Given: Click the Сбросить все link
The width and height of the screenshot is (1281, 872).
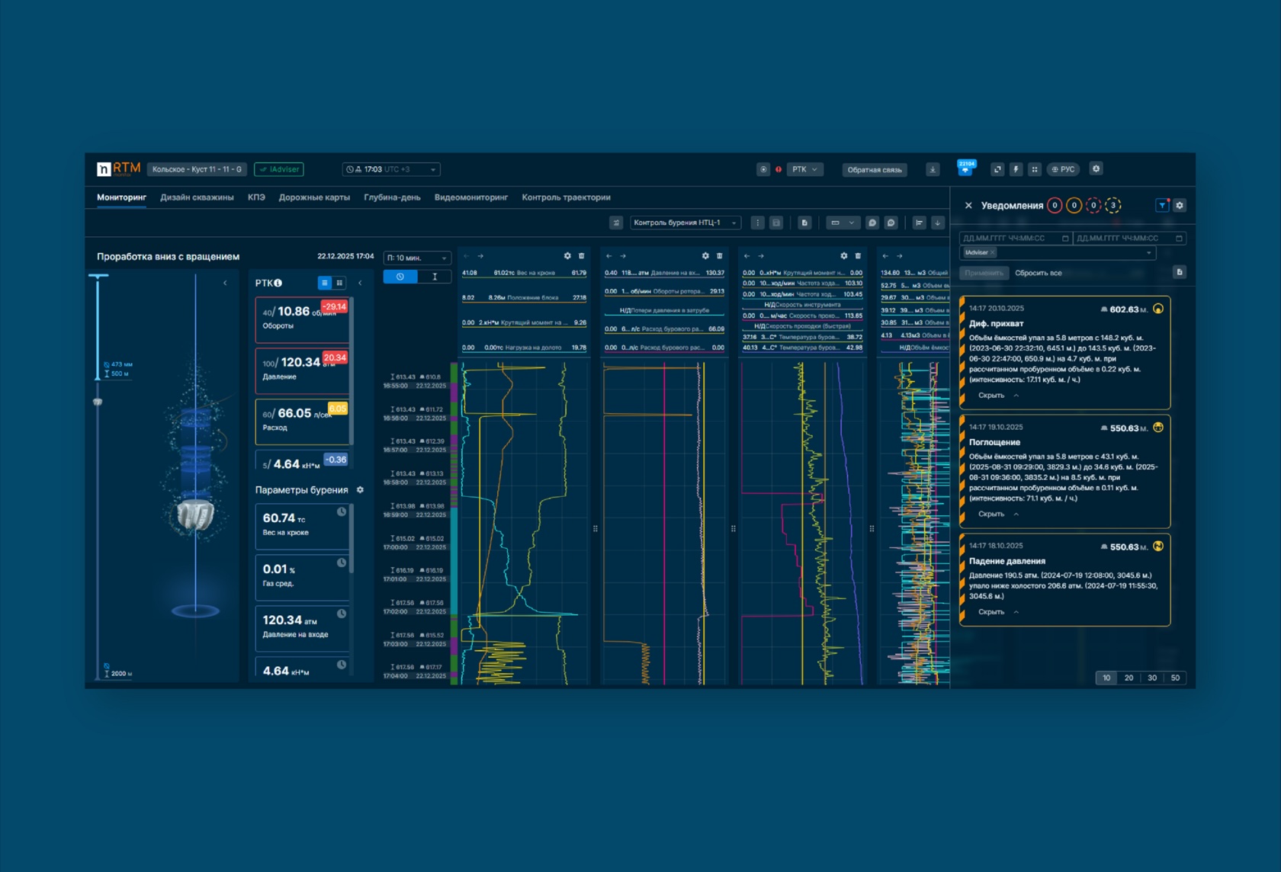Looking at the screenshot, I should (1038, 273).
